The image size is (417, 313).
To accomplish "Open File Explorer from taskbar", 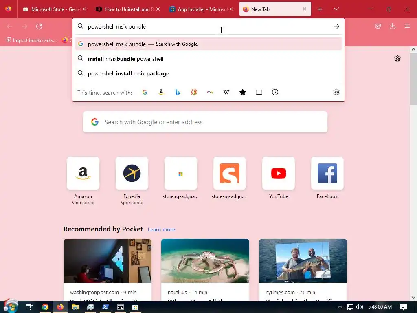I will click(75, 307).
